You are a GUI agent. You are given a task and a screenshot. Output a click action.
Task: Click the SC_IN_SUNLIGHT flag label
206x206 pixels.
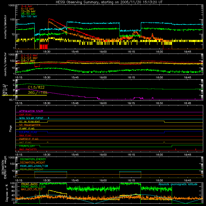(x=30, y=122)
